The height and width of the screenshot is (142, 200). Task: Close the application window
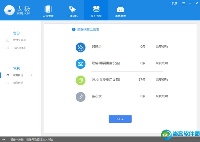pos(197,3)
